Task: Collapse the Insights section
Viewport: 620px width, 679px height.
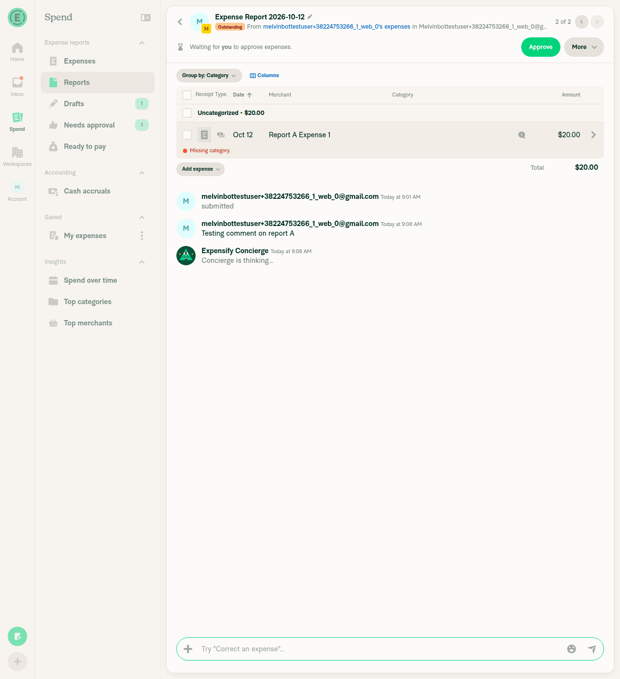Action: coord(142,262)
